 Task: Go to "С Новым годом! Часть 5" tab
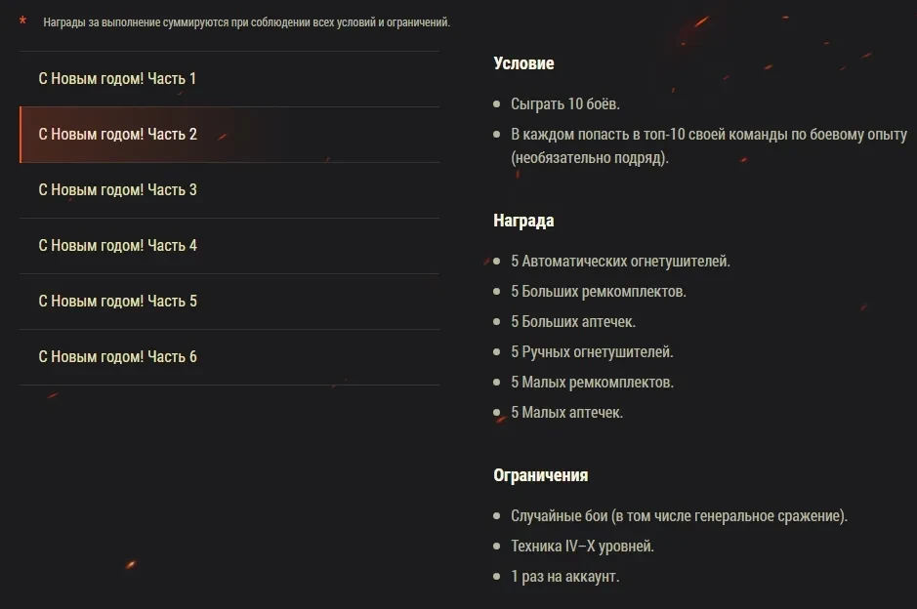tap(117, 301)
